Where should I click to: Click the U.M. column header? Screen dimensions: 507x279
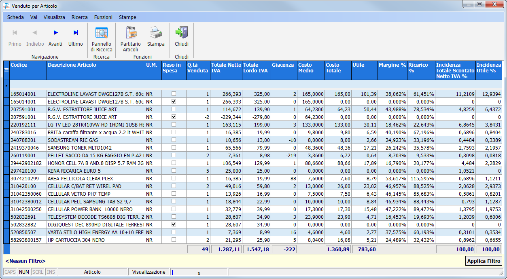click(x=153, y=70)
